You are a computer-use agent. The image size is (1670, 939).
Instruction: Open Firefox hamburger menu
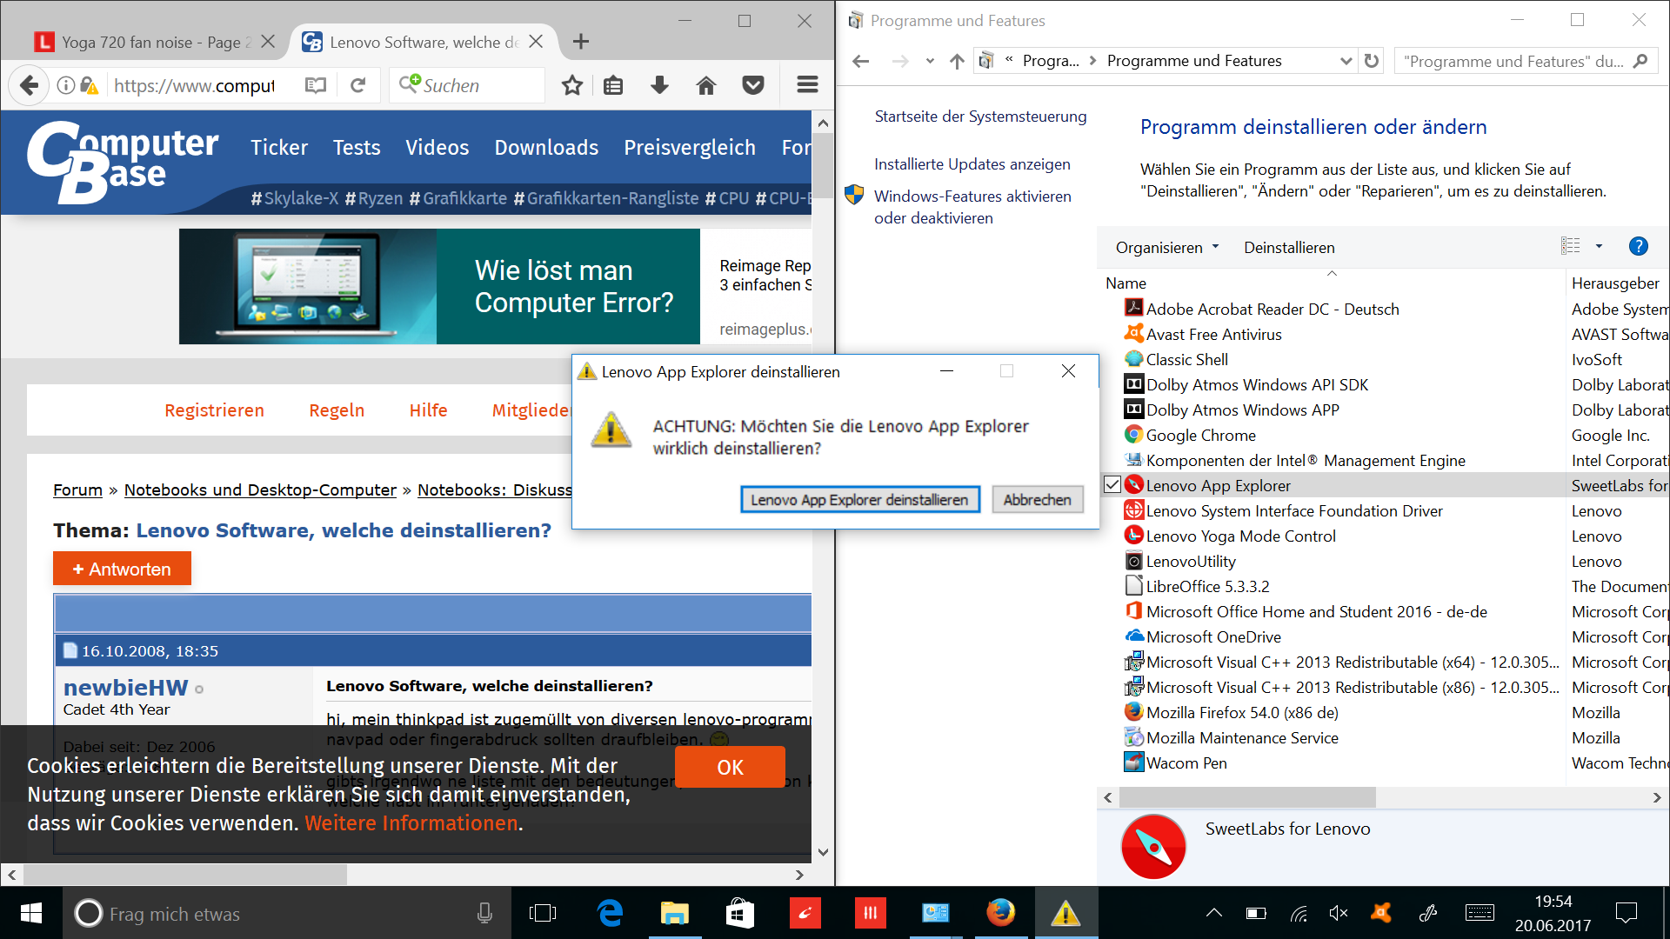(x=807, y=84)
